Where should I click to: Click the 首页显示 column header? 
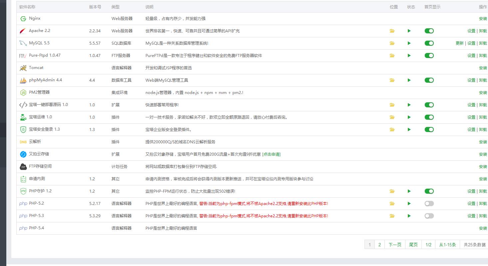point(432,7)
